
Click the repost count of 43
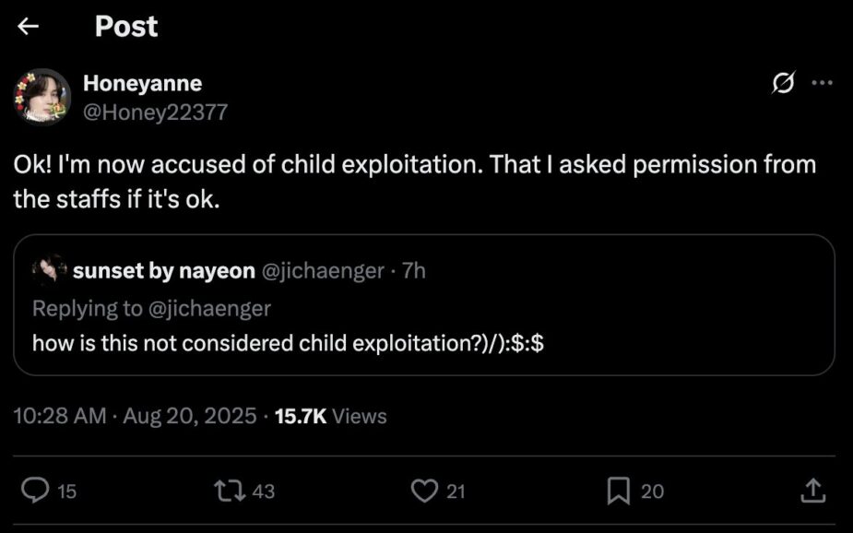[x=263, y=492]
